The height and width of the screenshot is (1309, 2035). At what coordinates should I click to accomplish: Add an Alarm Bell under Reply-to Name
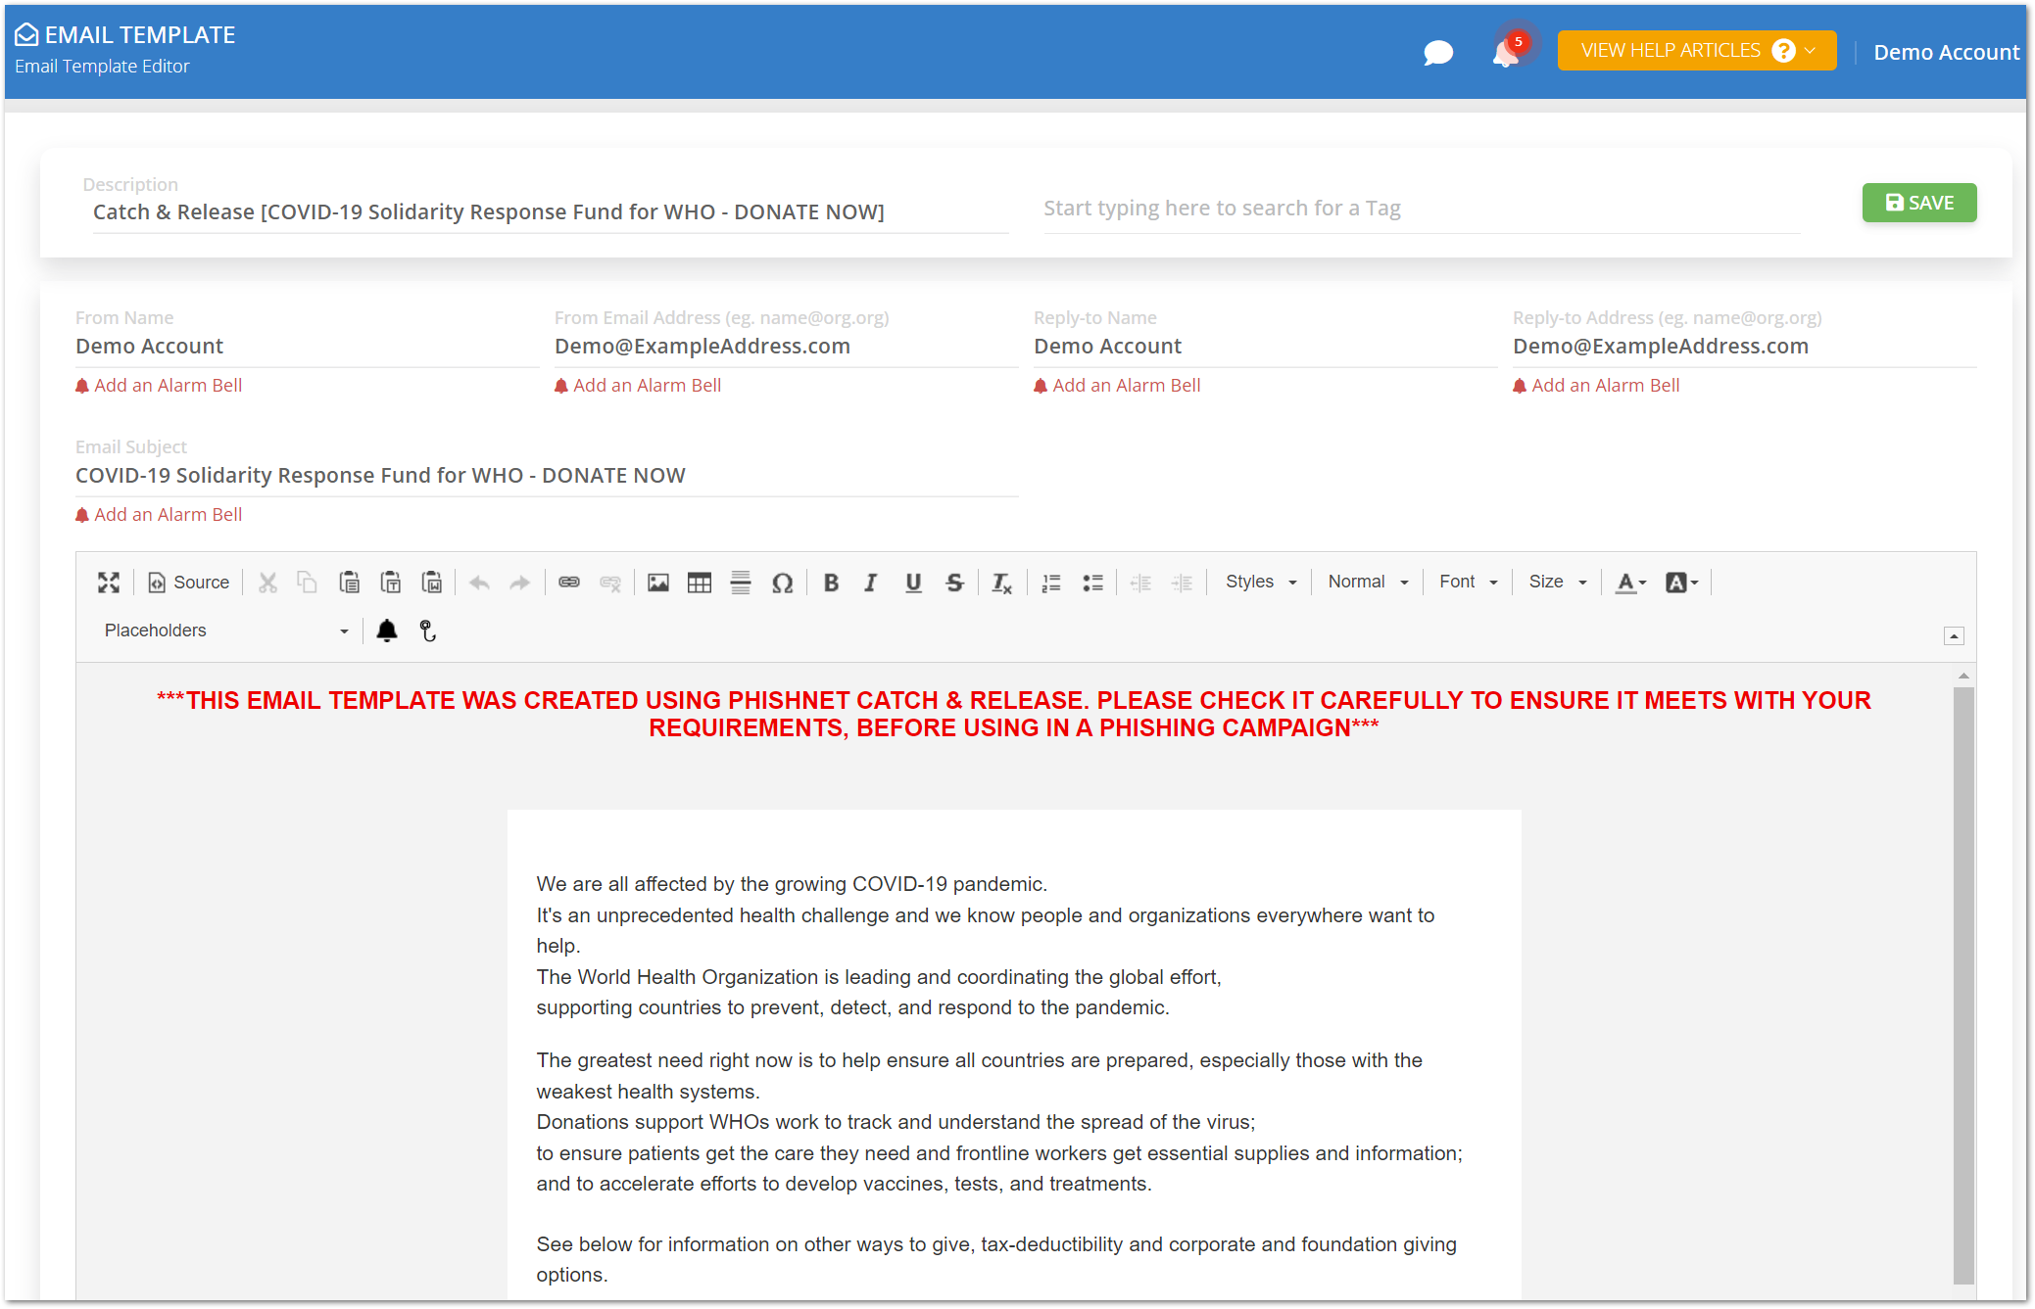click(x=1117, y=386)
